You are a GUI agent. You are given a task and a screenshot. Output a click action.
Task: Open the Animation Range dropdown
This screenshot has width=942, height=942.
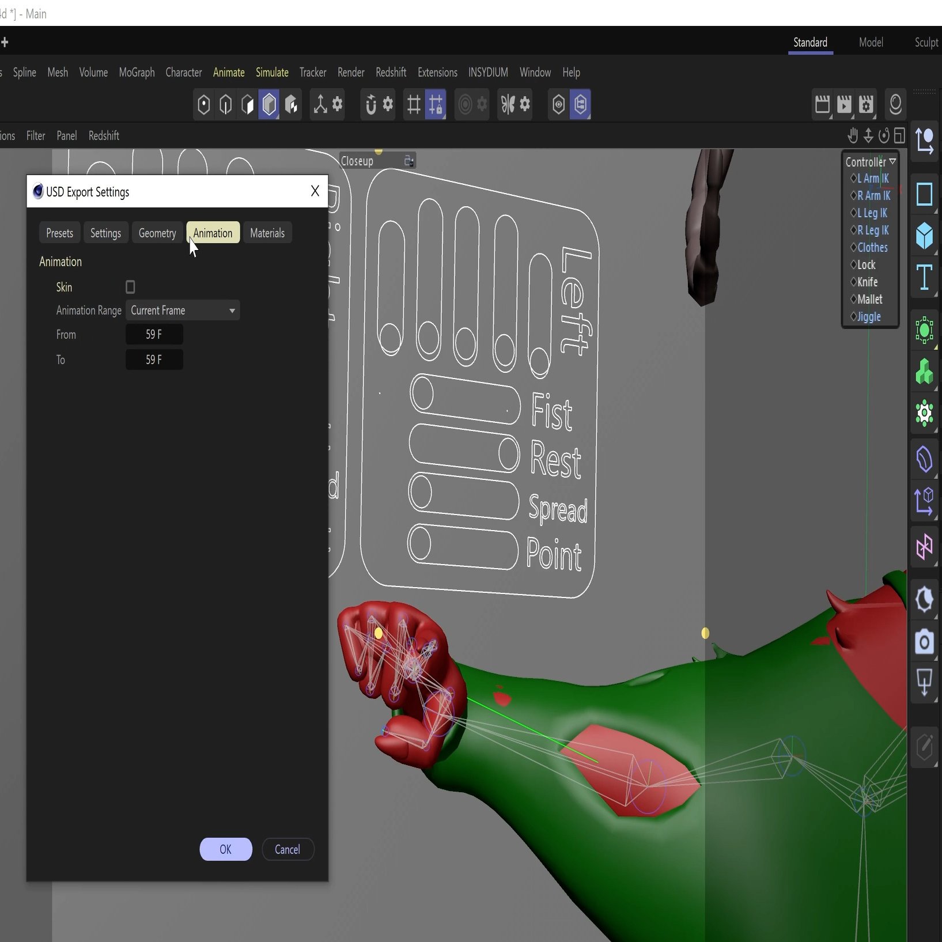click(x=183, y=311)
